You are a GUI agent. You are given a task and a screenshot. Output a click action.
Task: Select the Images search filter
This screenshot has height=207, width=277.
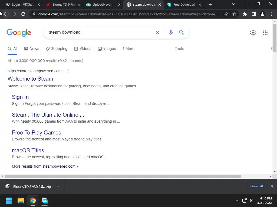click(107, 49)
